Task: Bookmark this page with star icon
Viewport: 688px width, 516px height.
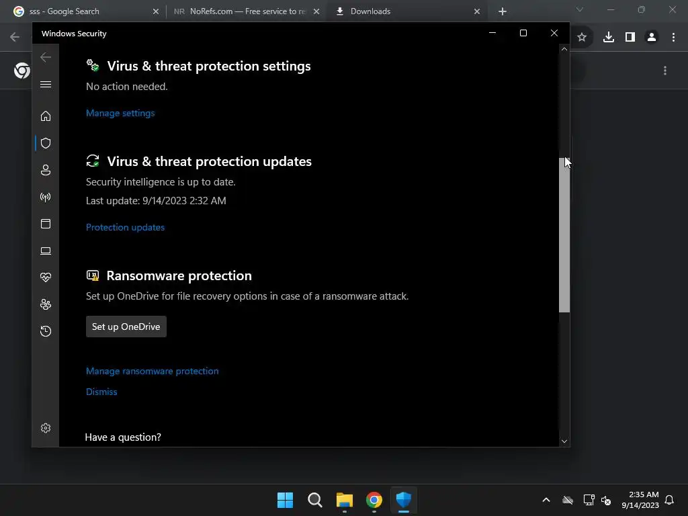Action: click(x=582, y=38)
